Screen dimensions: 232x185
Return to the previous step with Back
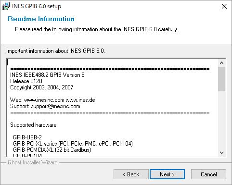tap(131, 174)
